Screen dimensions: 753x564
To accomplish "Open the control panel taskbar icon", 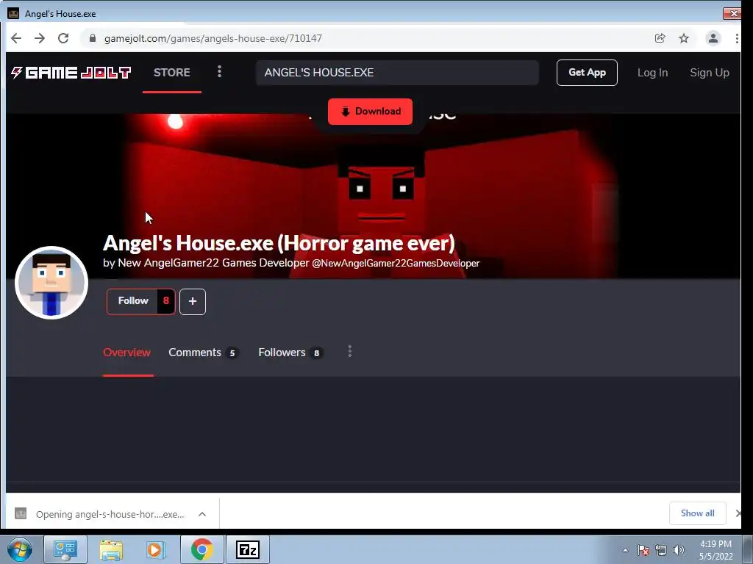I will [65, 549].
